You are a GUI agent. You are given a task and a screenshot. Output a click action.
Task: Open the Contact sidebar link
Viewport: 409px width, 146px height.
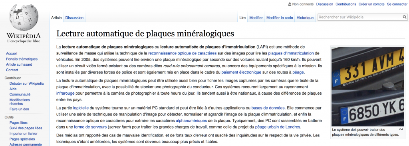[12, 70]
